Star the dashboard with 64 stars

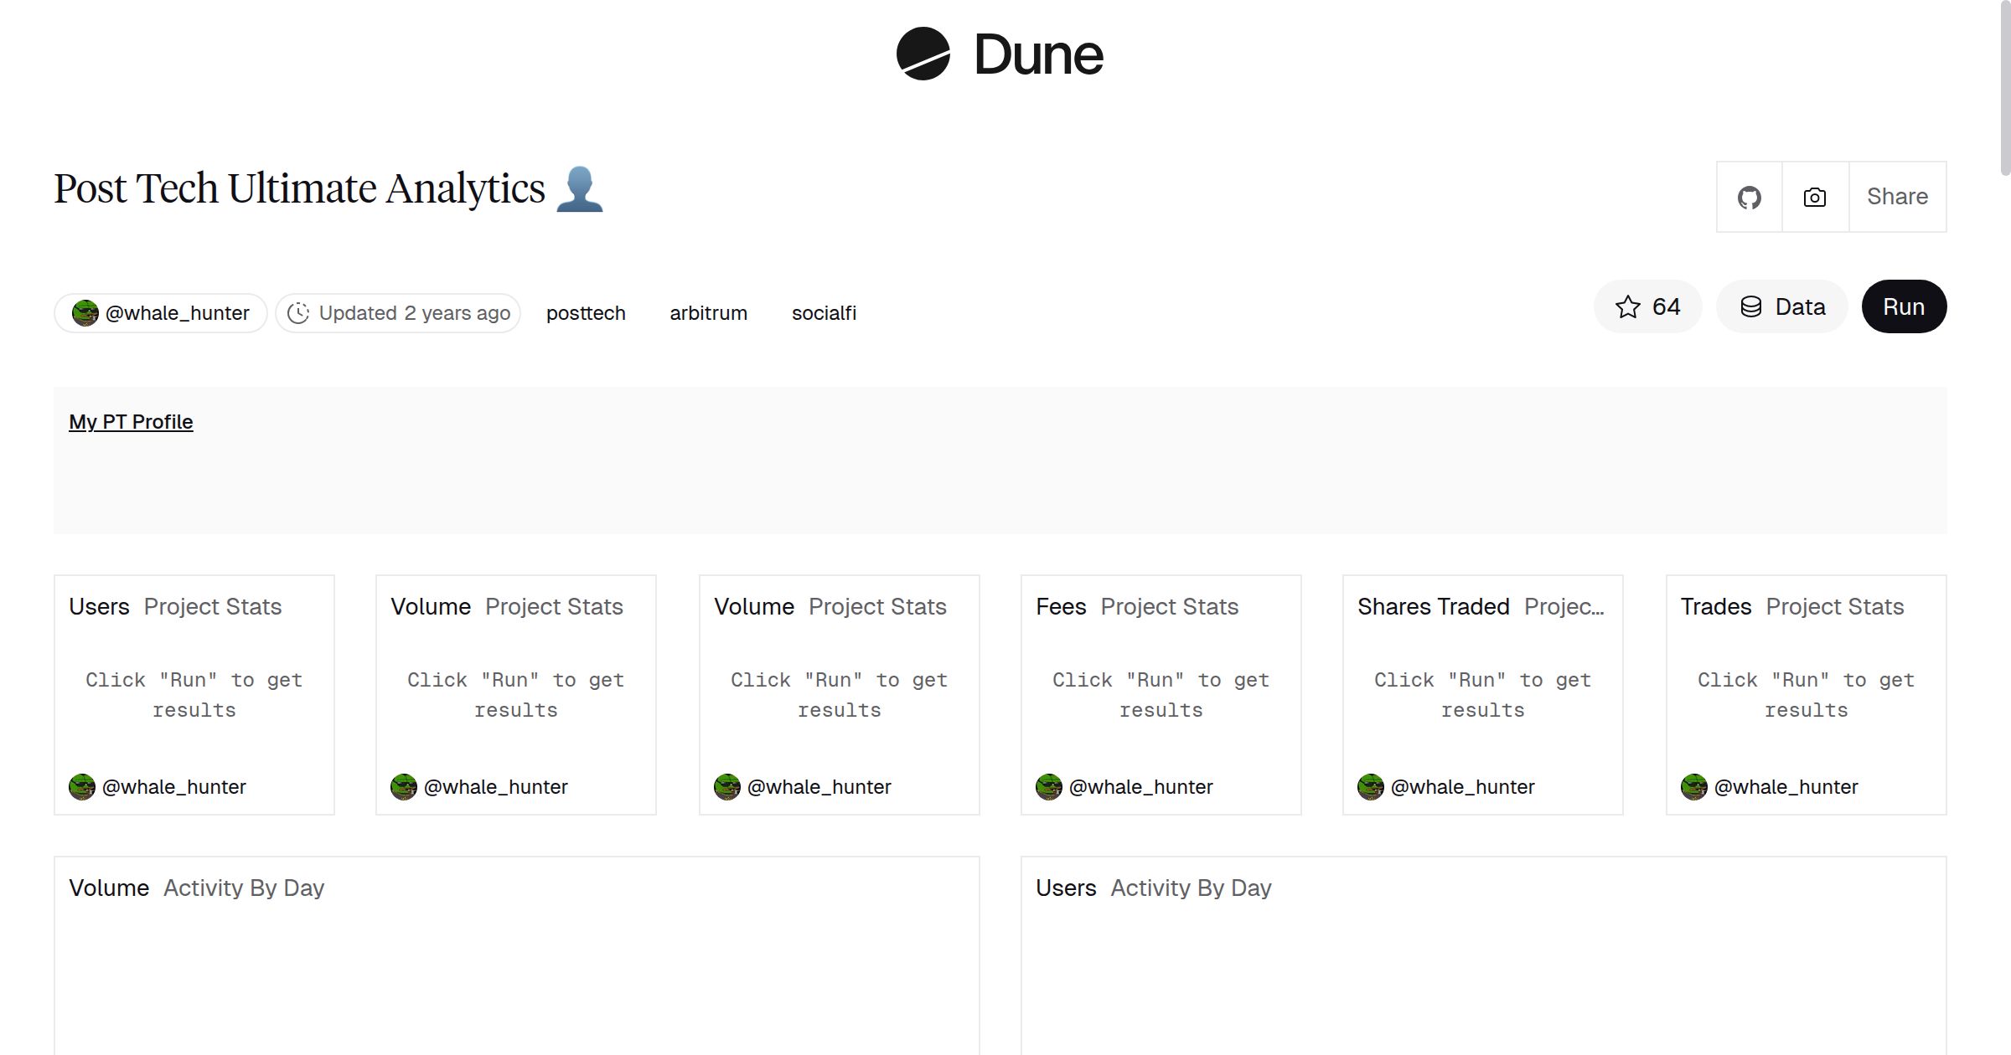[x=1647, y=307]
